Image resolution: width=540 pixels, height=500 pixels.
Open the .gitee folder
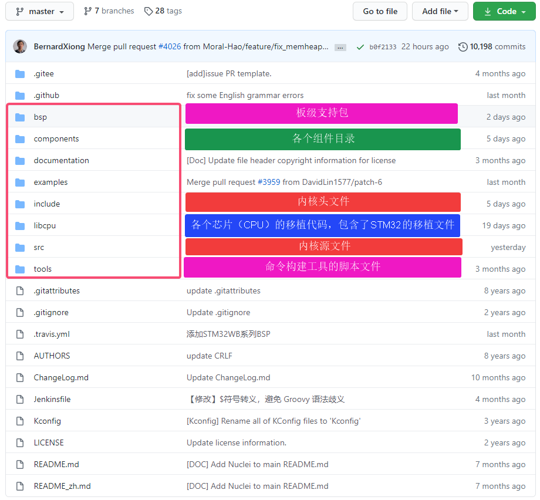pyautogui.click(x=44, y=74)
